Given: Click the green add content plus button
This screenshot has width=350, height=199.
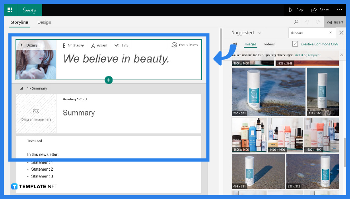Looking at the screenshot, I should click(x=109, y=80).
